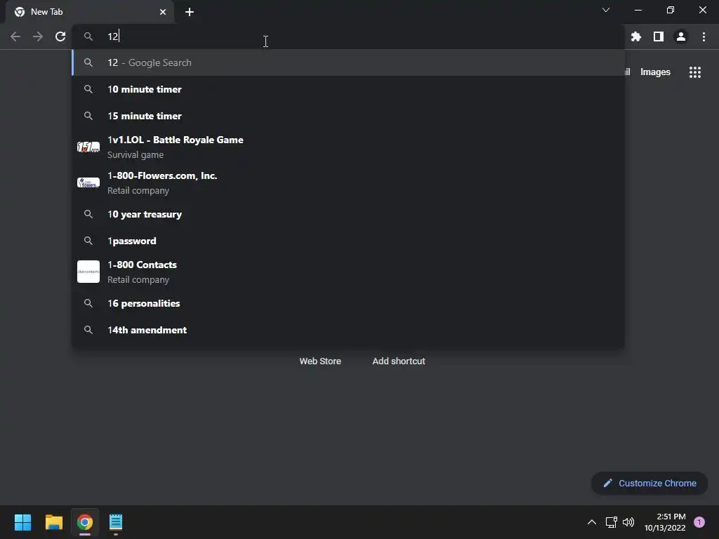Click the 1-800 Contacts logo thumbnail
The image size is (719, 539).
pos(88,272)
